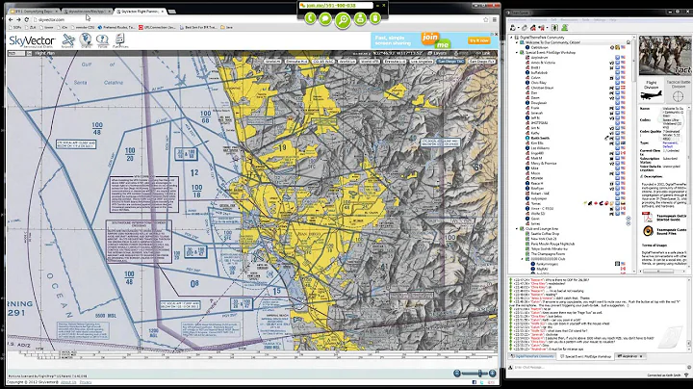This screenshot has height=389, width=693.
Task: Open TeamSpeak Settings menu
Action: pyautogui.click(x=600, y=20)
